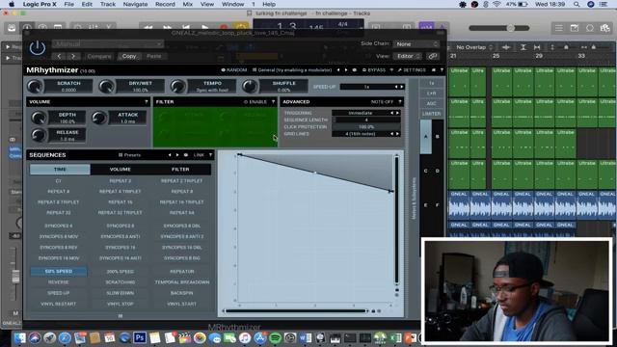Open the Side Chain dropdown

point(416,44)
